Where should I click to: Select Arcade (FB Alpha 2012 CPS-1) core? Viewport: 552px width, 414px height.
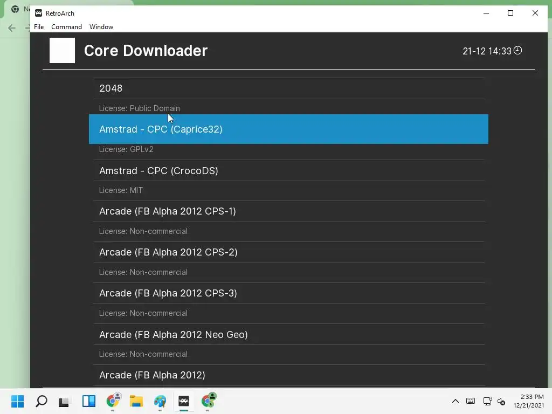pos(289,211)
